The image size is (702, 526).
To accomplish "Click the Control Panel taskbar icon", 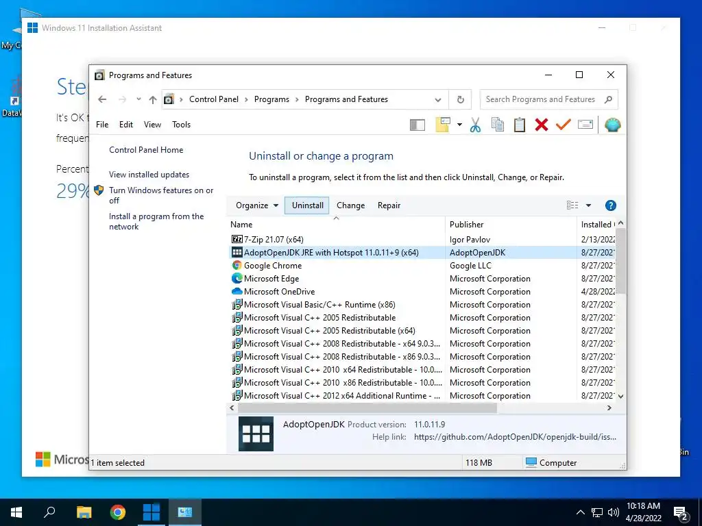I will click(x=185, y=512).
